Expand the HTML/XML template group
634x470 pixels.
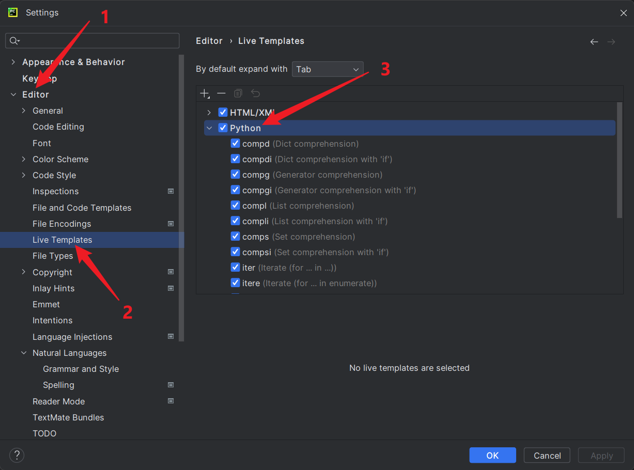coord(209,113)
